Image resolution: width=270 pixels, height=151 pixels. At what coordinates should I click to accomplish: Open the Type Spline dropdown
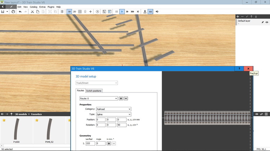114,114
